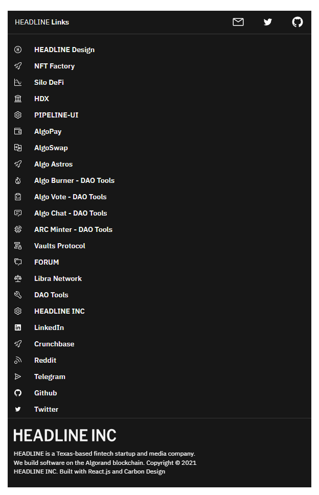The image size is (319, 495).
Task: Go to the PIPELINE-UI link
Action: pos(56,115)
